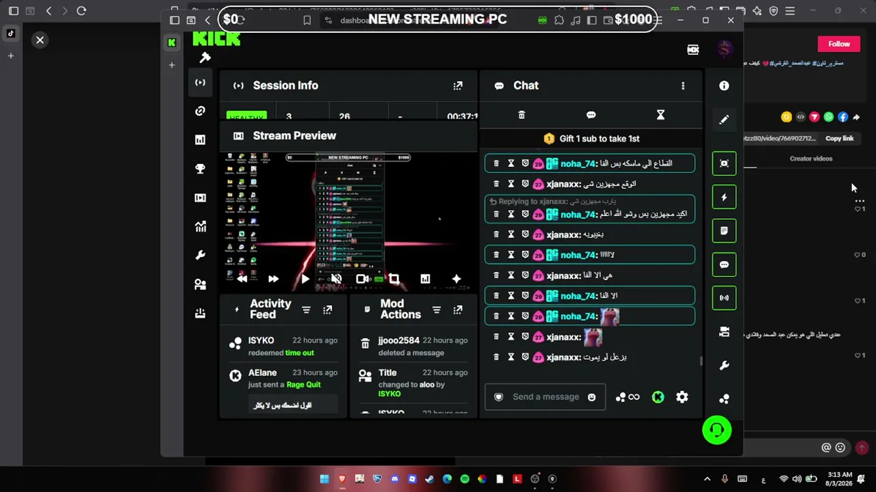Play the stream preview video
876x492 pixels.
point(305,279)
